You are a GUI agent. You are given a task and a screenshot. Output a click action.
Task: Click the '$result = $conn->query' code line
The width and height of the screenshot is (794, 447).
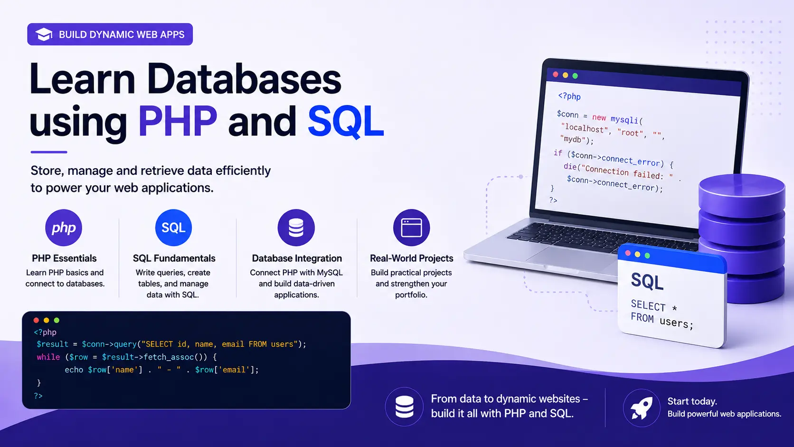(x=171, y=344)
